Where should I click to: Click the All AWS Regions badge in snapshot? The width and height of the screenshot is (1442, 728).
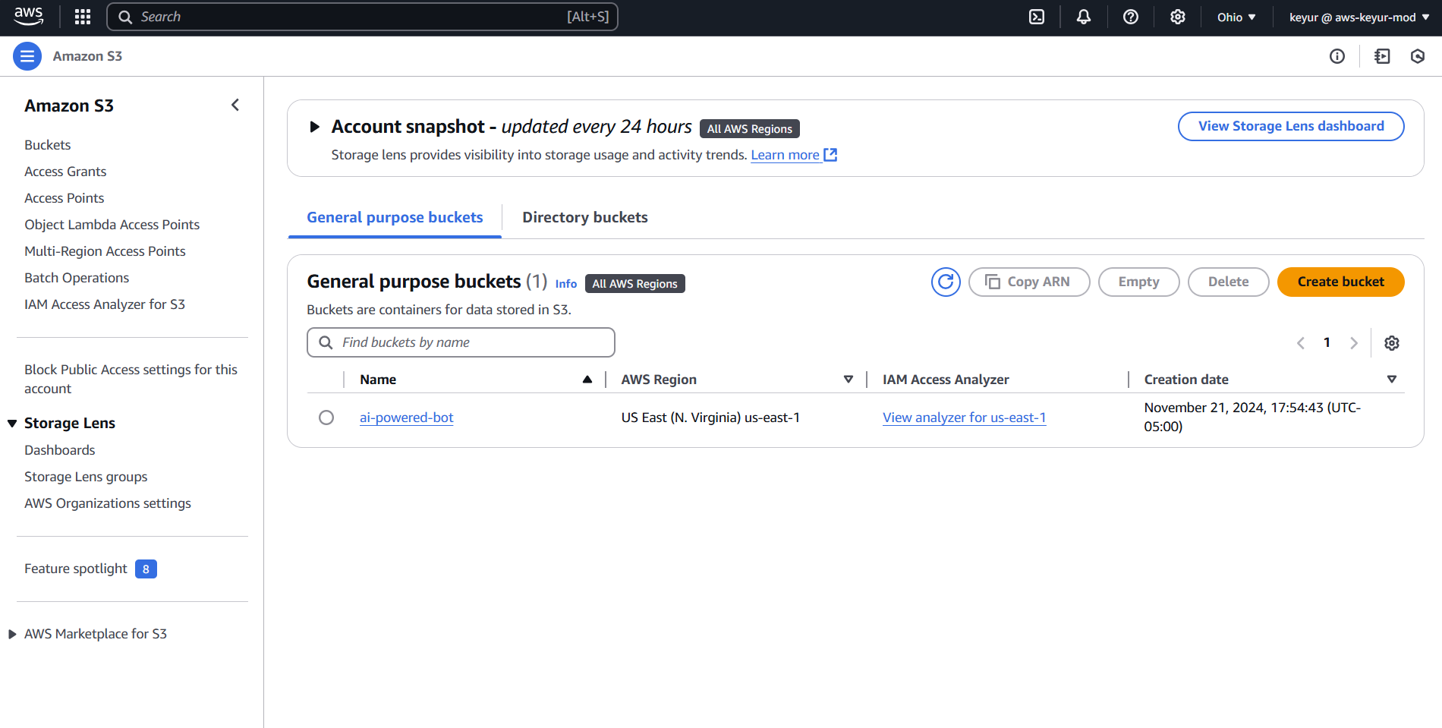(750, 129)
